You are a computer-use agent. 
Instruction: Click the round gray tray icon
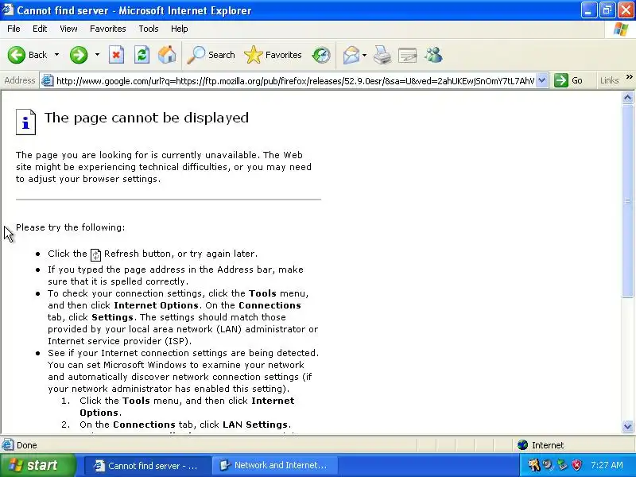click(548, 465)
